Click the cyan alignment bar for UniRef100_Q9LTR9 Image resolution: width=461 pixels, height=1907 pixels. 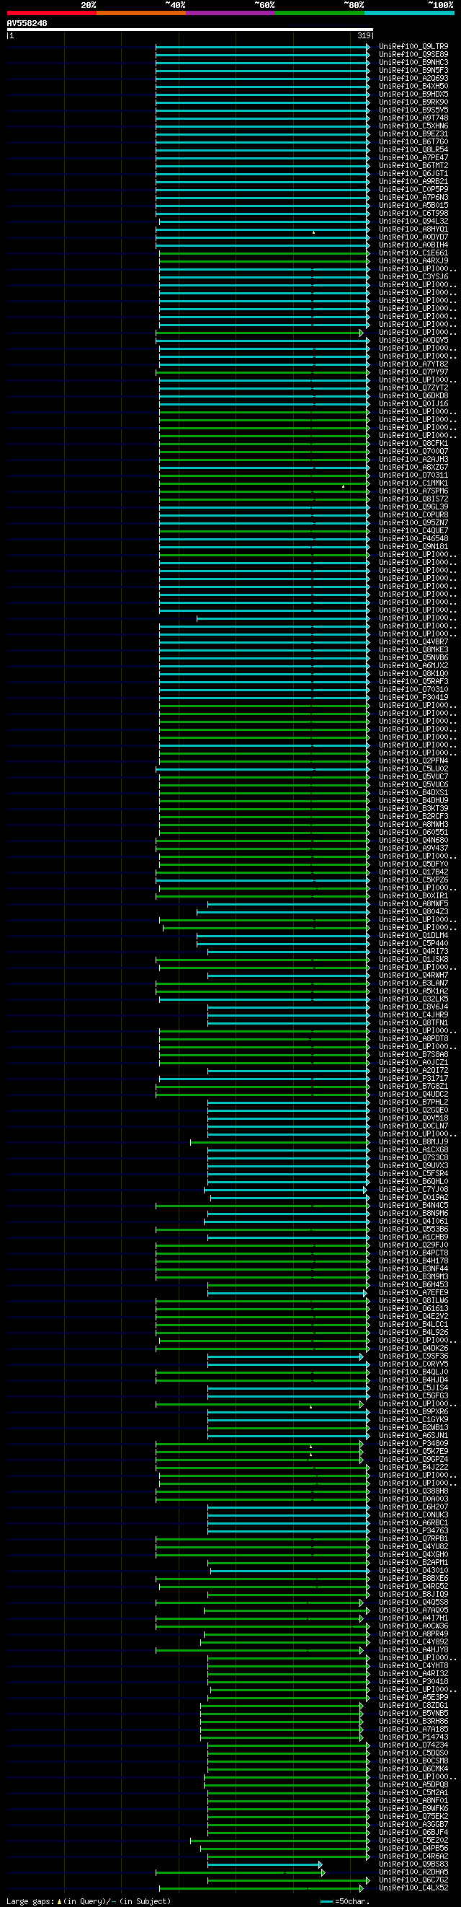262,47
